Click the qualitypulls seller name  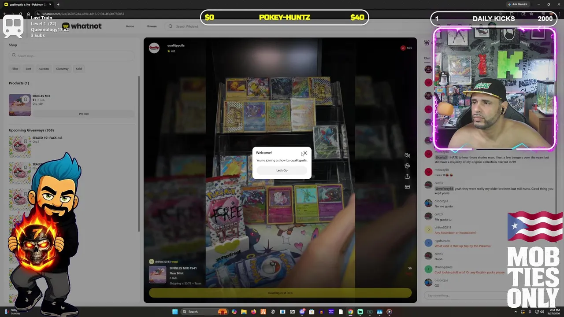pyautogui.click(x=176, y=45)
